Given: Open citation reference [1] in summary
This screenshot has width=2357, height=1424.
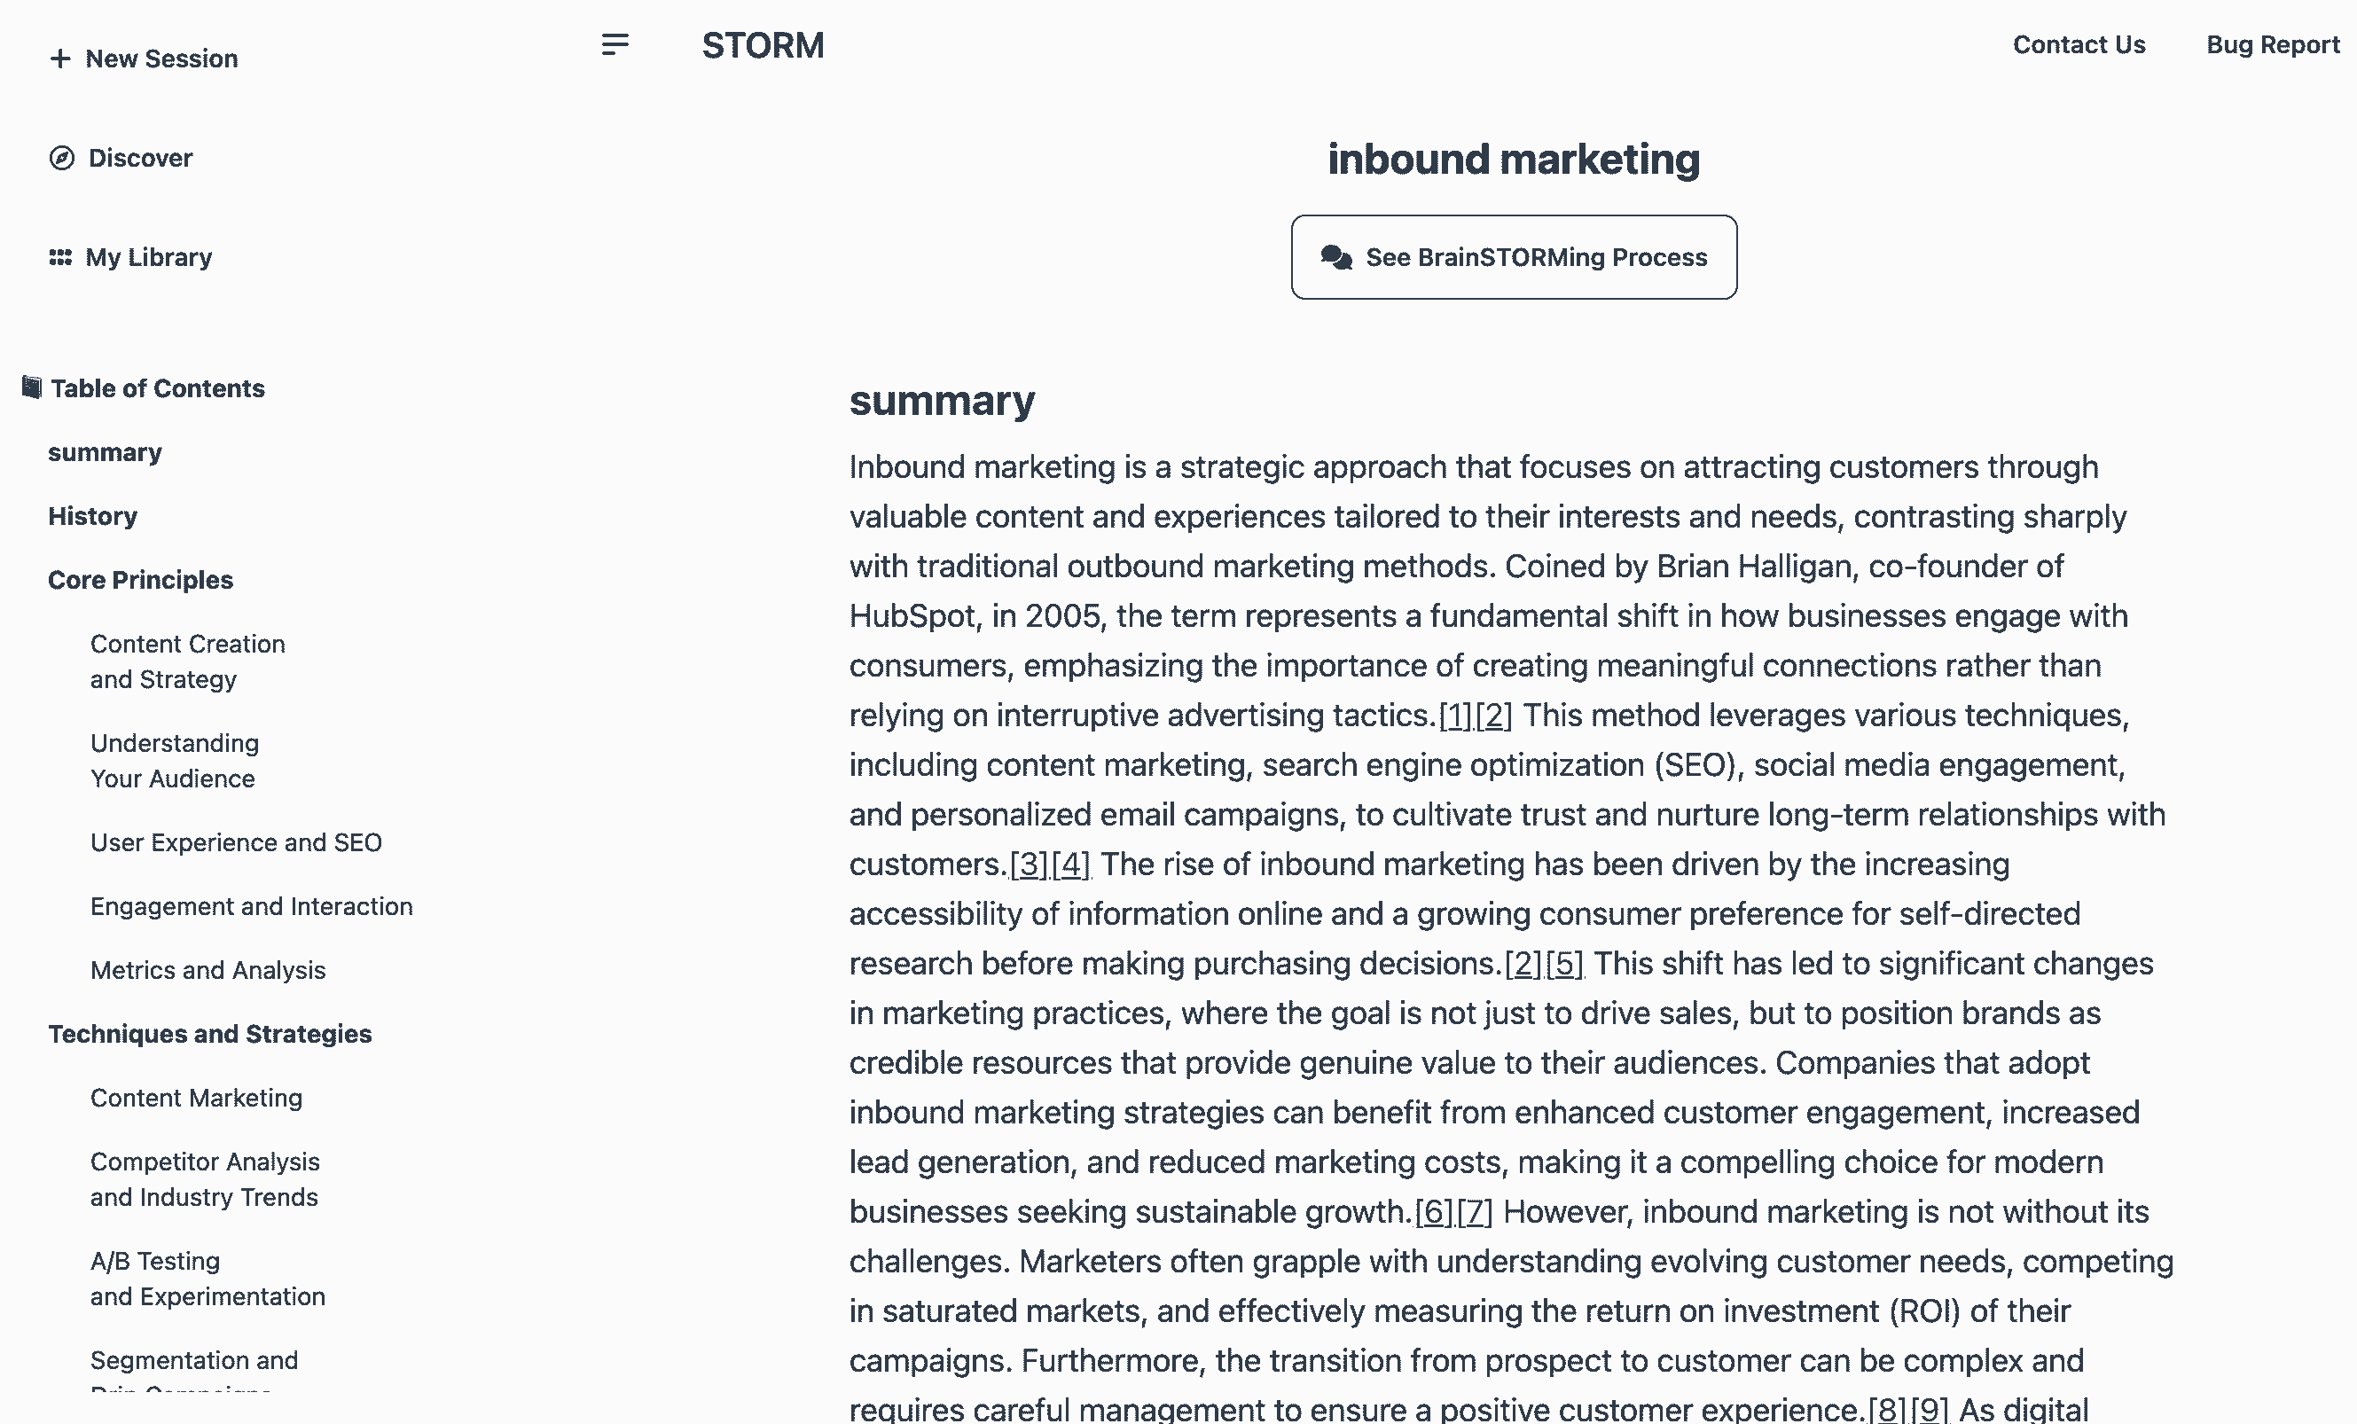Looking at the screenshot, I should tap(1455, 716).
